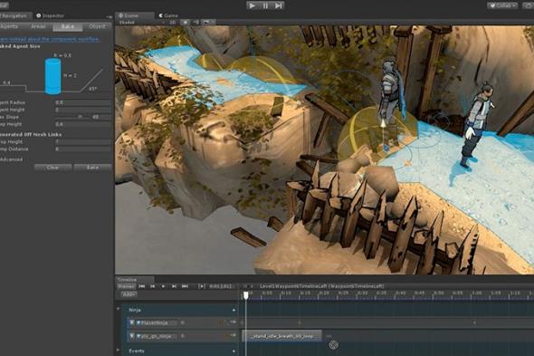This screenshot has height=356, width=534.
Task: Toggle Timeline play range mode icon
Action: 202,286
